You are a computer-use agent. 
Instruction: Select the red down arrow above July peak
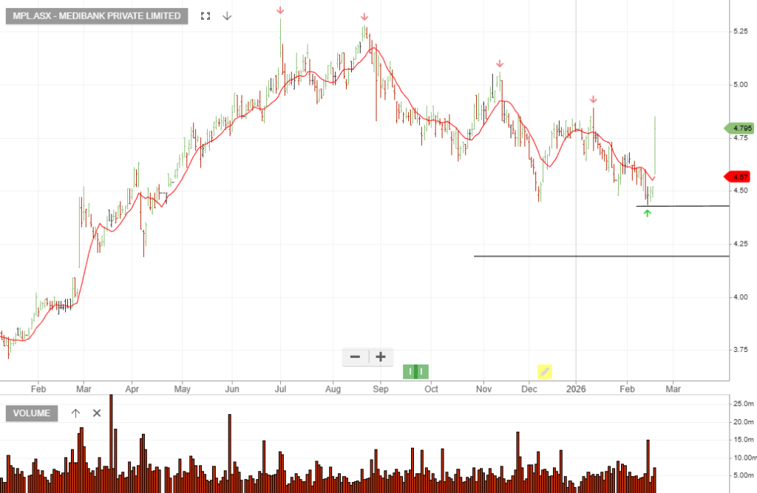coord(280,10)
